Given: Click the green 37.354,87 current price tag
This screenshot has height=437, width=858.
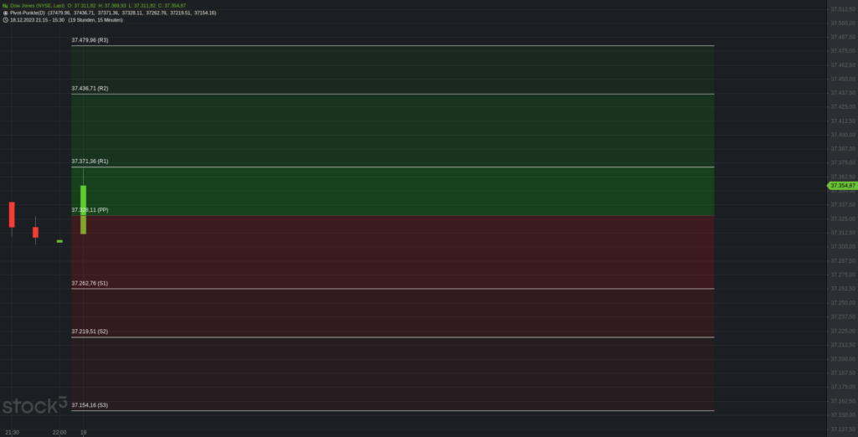Looking at the screenshot, I should (x=841, y=186).
